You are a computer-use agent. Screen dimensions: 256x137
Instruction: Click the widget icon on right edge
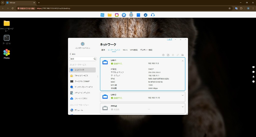tap(253, 67)
